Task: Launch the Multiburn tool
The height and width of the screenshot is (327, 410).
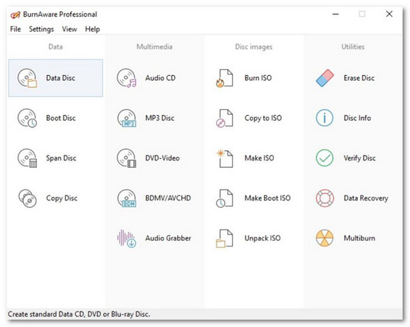Action: tap(353, 238)
